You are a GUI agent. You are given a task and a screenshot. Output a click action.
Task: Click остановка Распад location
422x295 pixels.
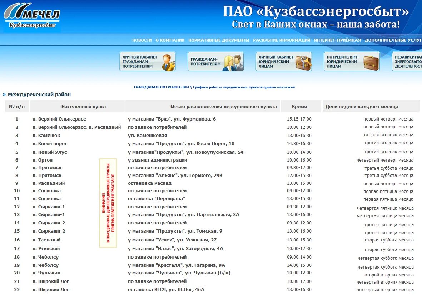pos(150,183)
